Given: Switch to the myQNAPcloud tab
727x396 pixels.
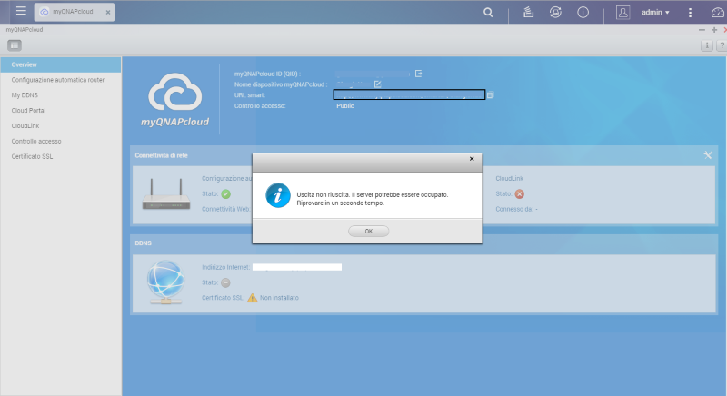Looking at the screenshot, I should pyautogui.click(x=75, y=13).
